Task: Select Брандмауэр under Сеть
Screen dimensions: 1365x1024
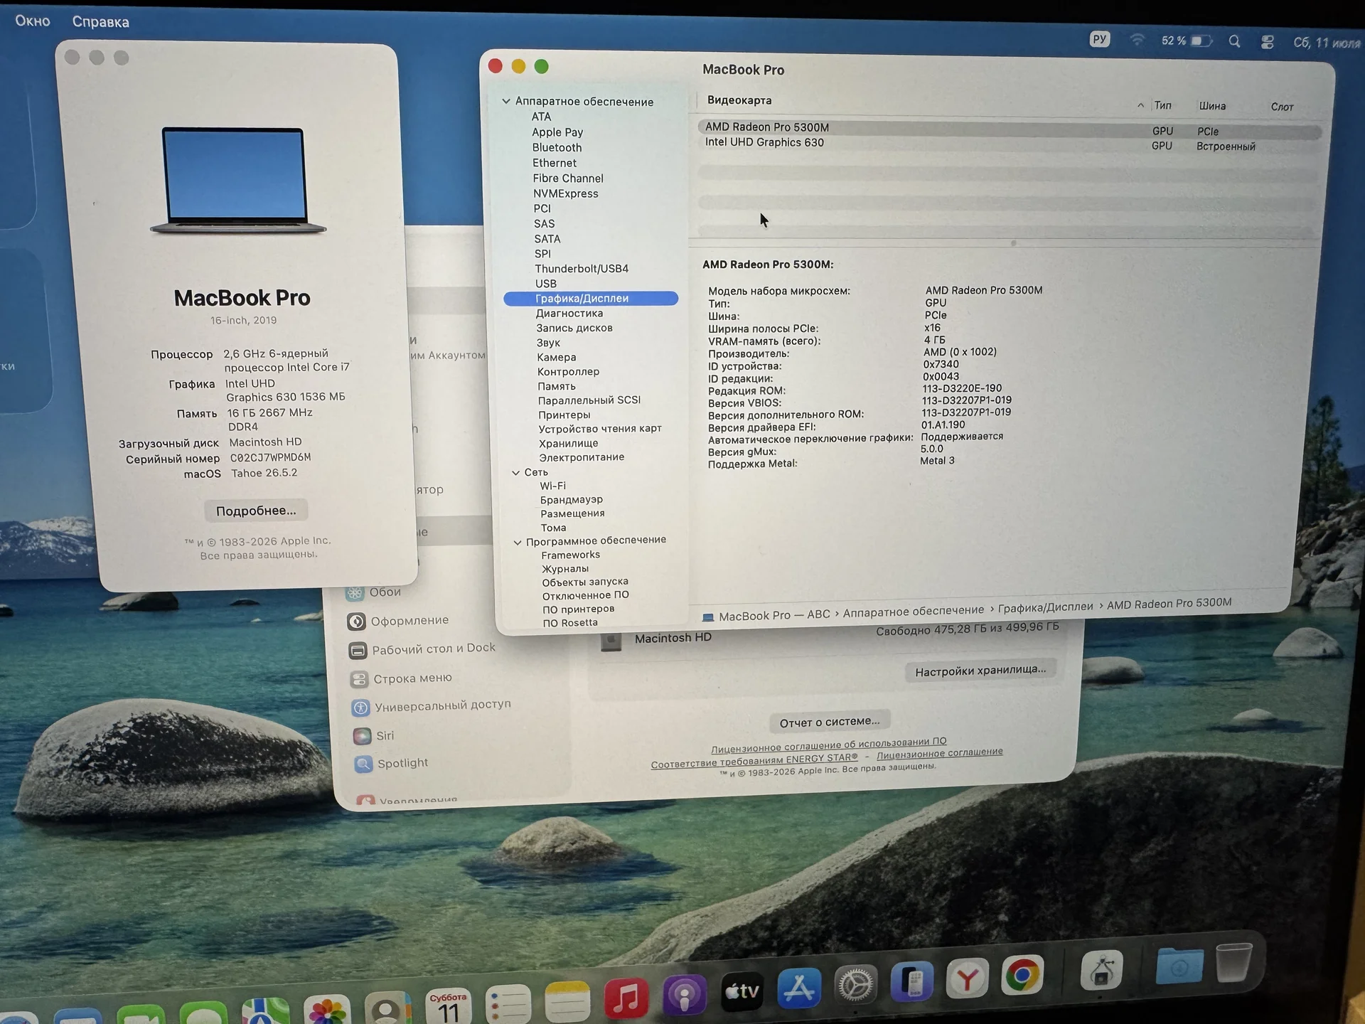Action: pos(571,499)
